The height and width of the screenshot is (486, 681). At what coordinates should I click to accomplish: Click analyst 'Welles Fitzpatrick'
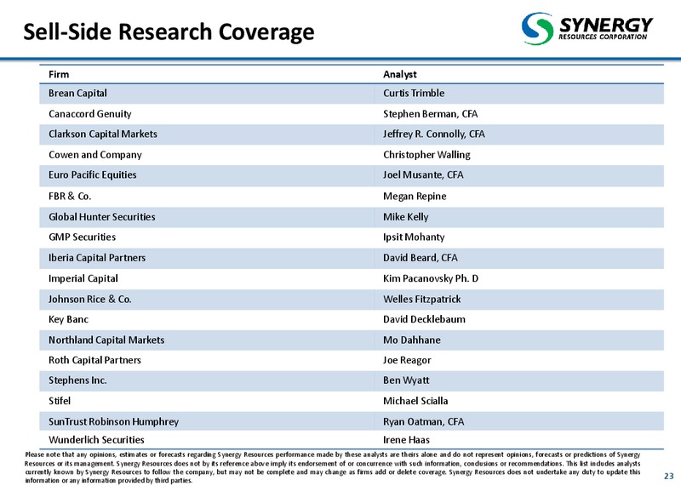coord(421,300)
